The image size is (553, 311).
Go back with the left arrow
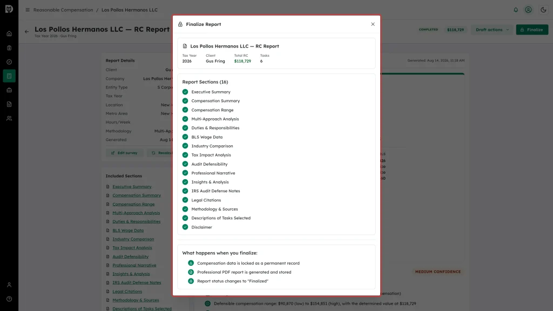27,32
